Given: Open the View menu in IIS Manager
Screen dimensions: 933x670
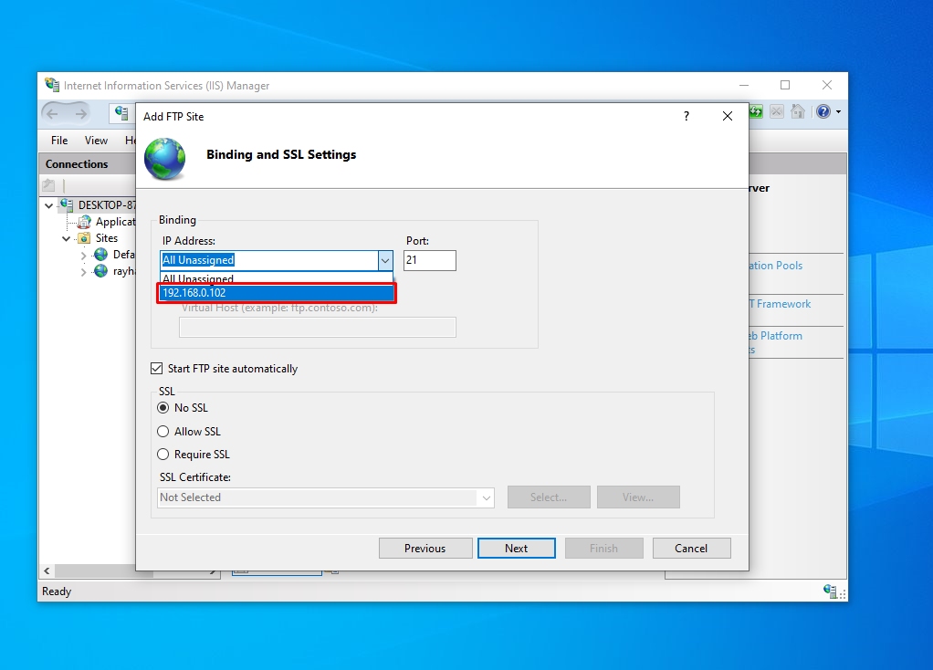Looking at the screenshot, I should point(96,141).
